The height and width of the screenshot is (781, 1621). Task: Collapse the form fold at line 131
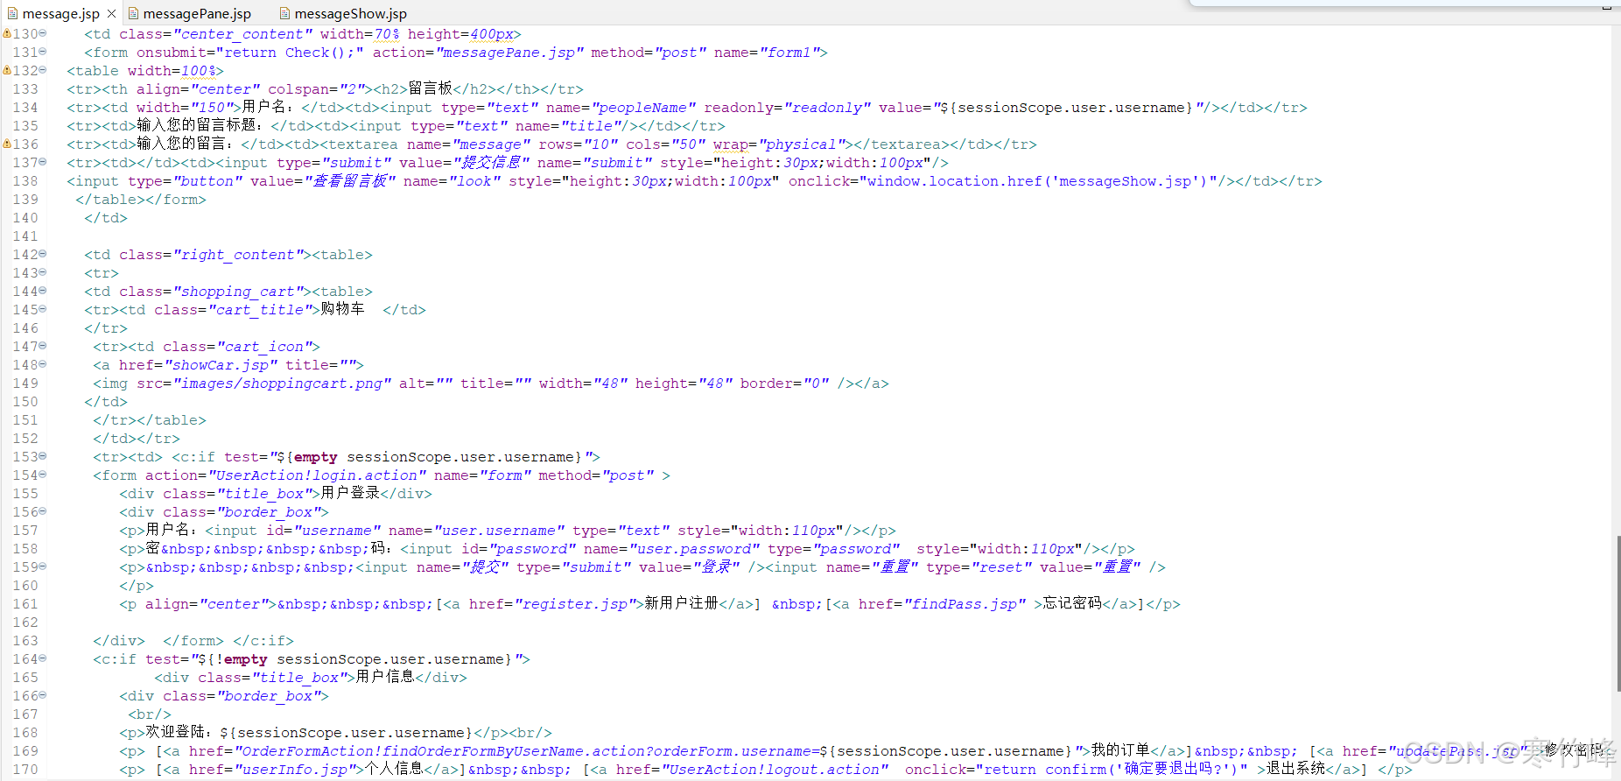point(42,52)
